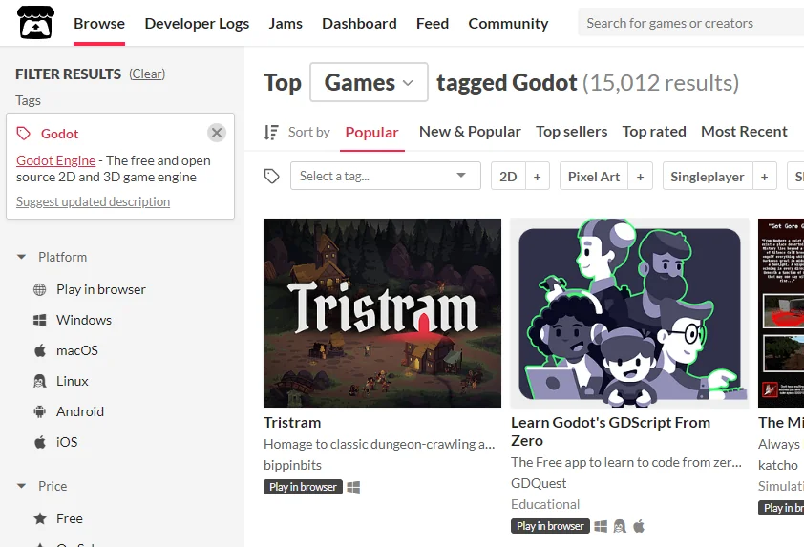Image resolution: width=804 pixels, height=547 pixels.
Task: Open Learn Godot's GDScript cover thumbnail
Action: [629, 313]
